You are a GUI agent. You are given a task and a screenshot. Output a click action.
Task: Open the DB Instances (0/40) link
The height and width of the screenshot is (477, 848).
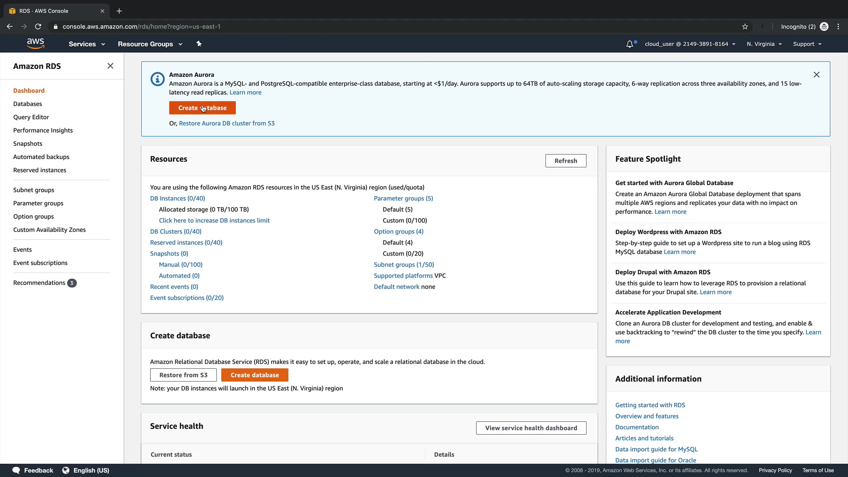[177, 198]
